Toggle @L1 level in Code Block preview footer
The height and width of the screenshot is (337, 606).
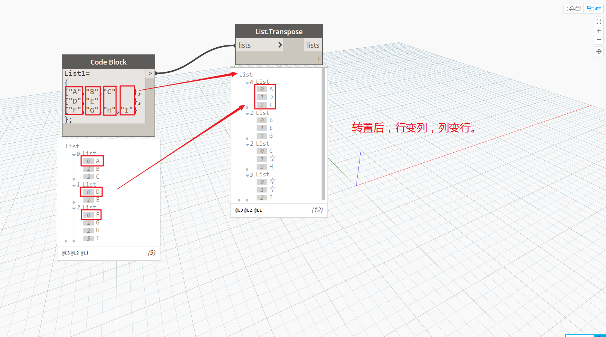coord(85,253)
